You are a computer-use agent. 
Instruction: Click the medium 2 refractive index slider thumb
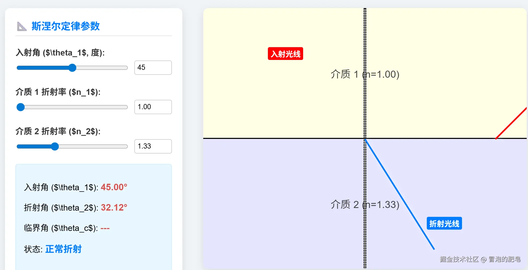55,146
